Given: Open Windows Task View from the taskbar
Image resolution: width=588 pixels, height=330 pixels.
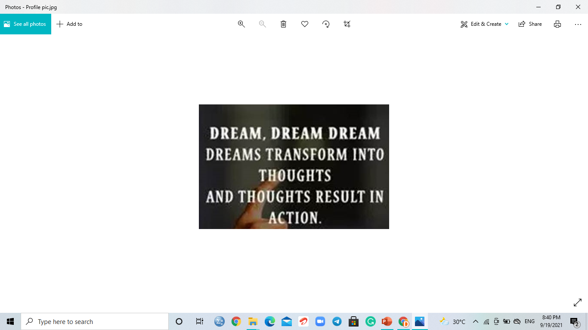Looking at the screenshot, I should (x=199, y=321).
